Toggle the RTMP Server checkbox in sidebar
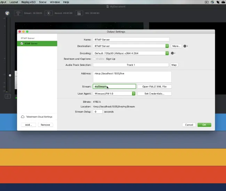 tap(22, 43)
